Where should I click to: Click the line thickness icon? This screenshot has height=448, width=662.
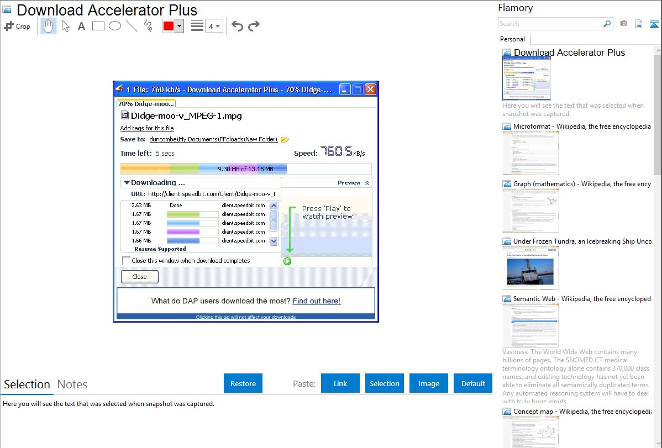click(x=197, y=26)
